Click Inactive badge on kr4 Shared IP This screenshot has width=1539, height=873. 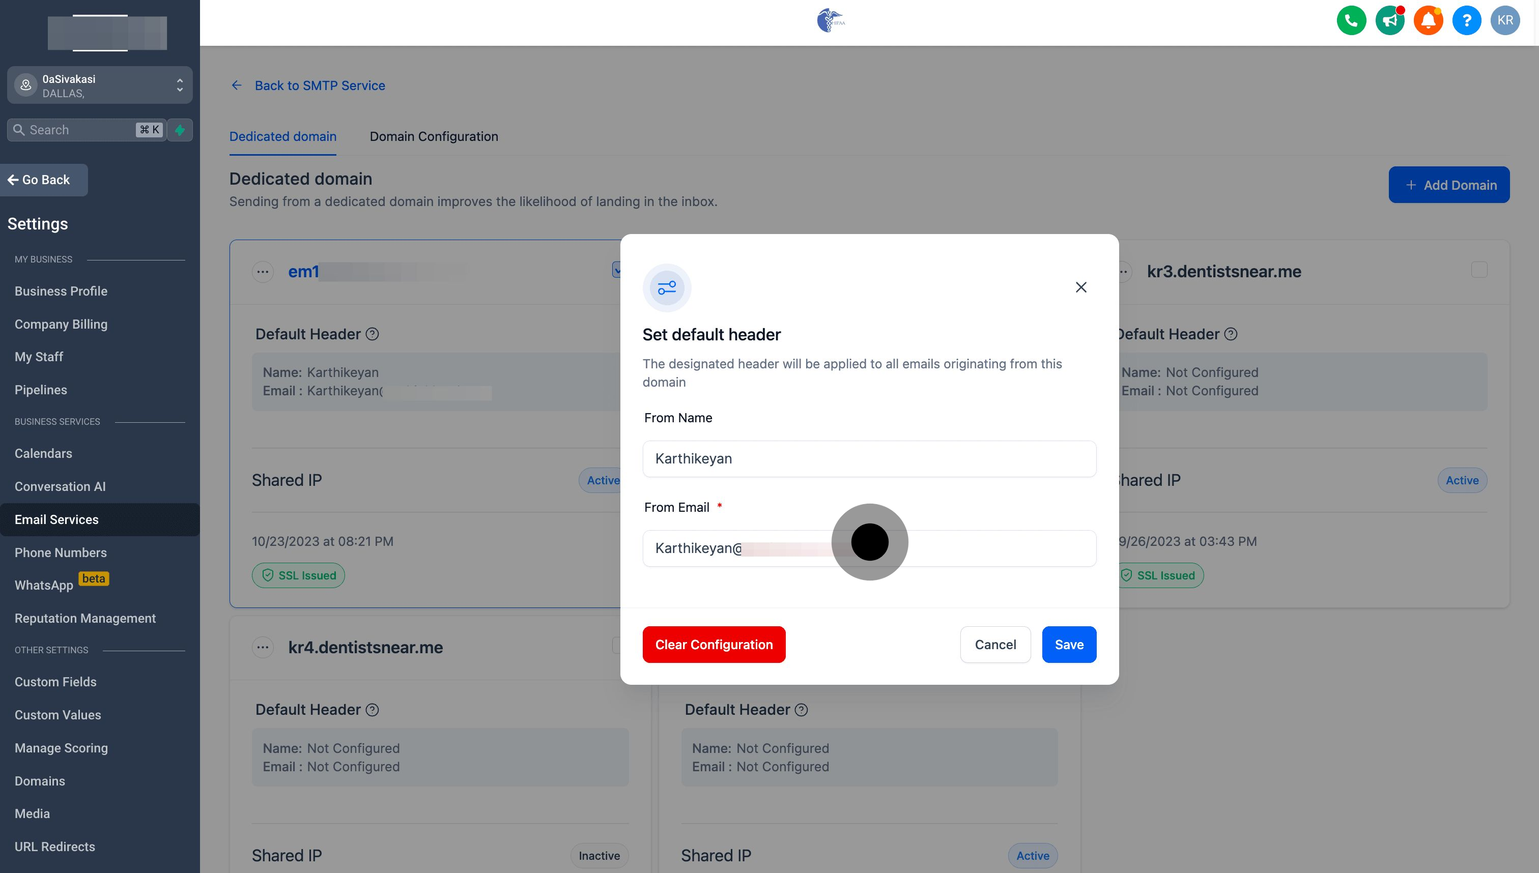599,856
